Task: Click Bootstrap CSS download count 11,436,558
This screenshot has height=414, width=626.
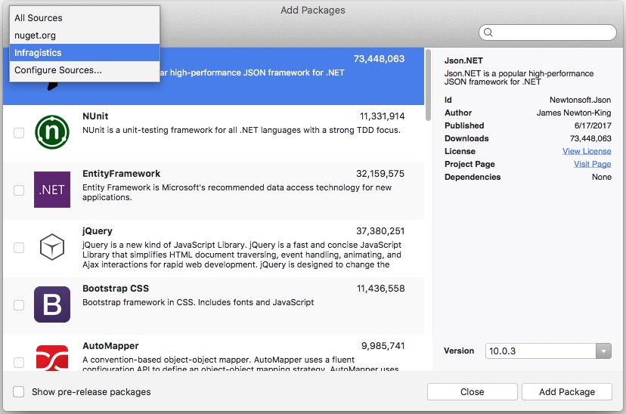Action: (380, 289)
